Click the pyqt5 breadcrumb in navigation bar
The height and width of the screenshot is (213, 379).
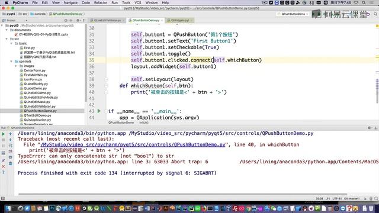9,14
